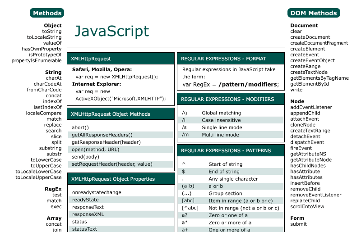The width and height of the screenshot is (352, 232).
Task: Select propertyIsEnumerable entry
Action: tap(37, 60)
